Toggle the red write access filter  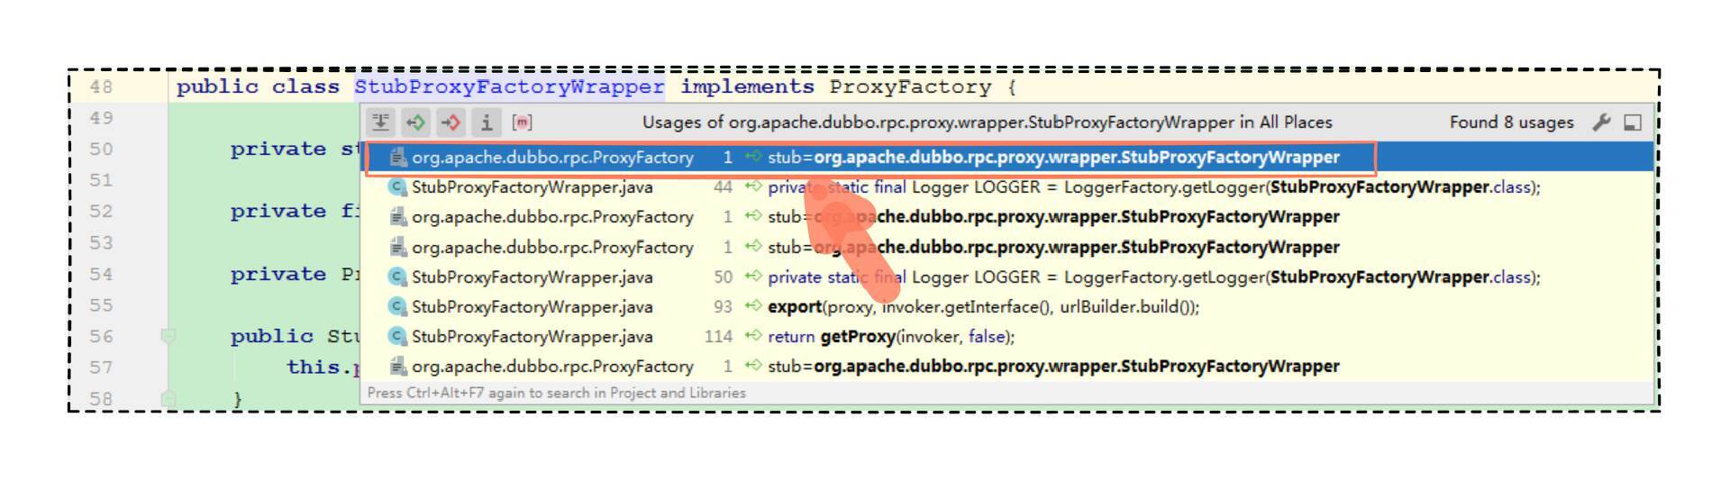pyautogui.click(x=451, y=122)
